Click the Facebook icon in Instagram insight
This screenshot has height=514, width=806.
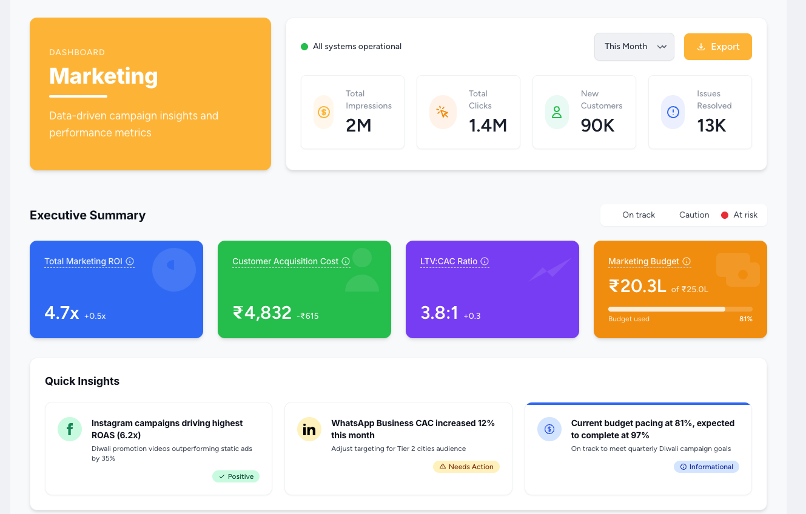tap(70, 429)
